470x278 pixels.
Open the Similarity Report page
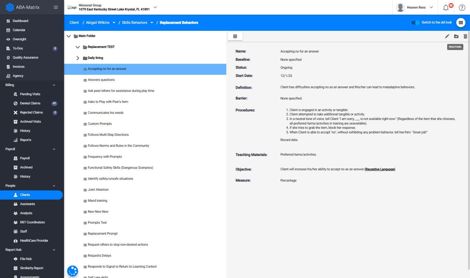tap(32, 268)
